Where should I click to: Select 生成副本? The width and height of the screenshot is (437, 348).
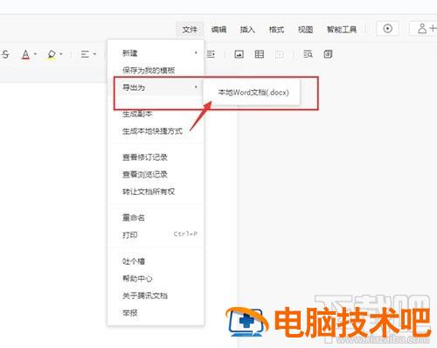pos(156,114)
